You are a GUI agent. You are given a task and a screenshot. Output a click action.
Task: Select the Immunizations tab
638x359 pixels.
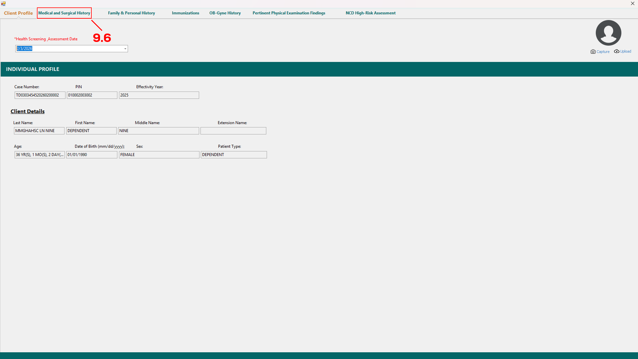tap(185, 13)
